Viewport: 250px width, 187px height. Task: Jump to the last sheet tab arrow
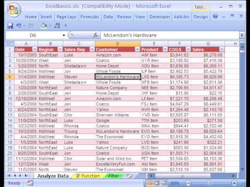[26, 176]
